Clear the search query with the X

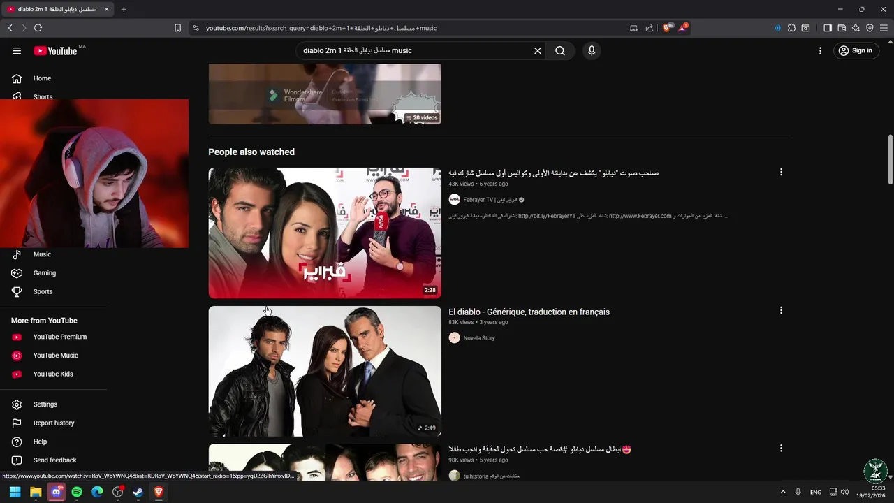[x=538, y=50]
